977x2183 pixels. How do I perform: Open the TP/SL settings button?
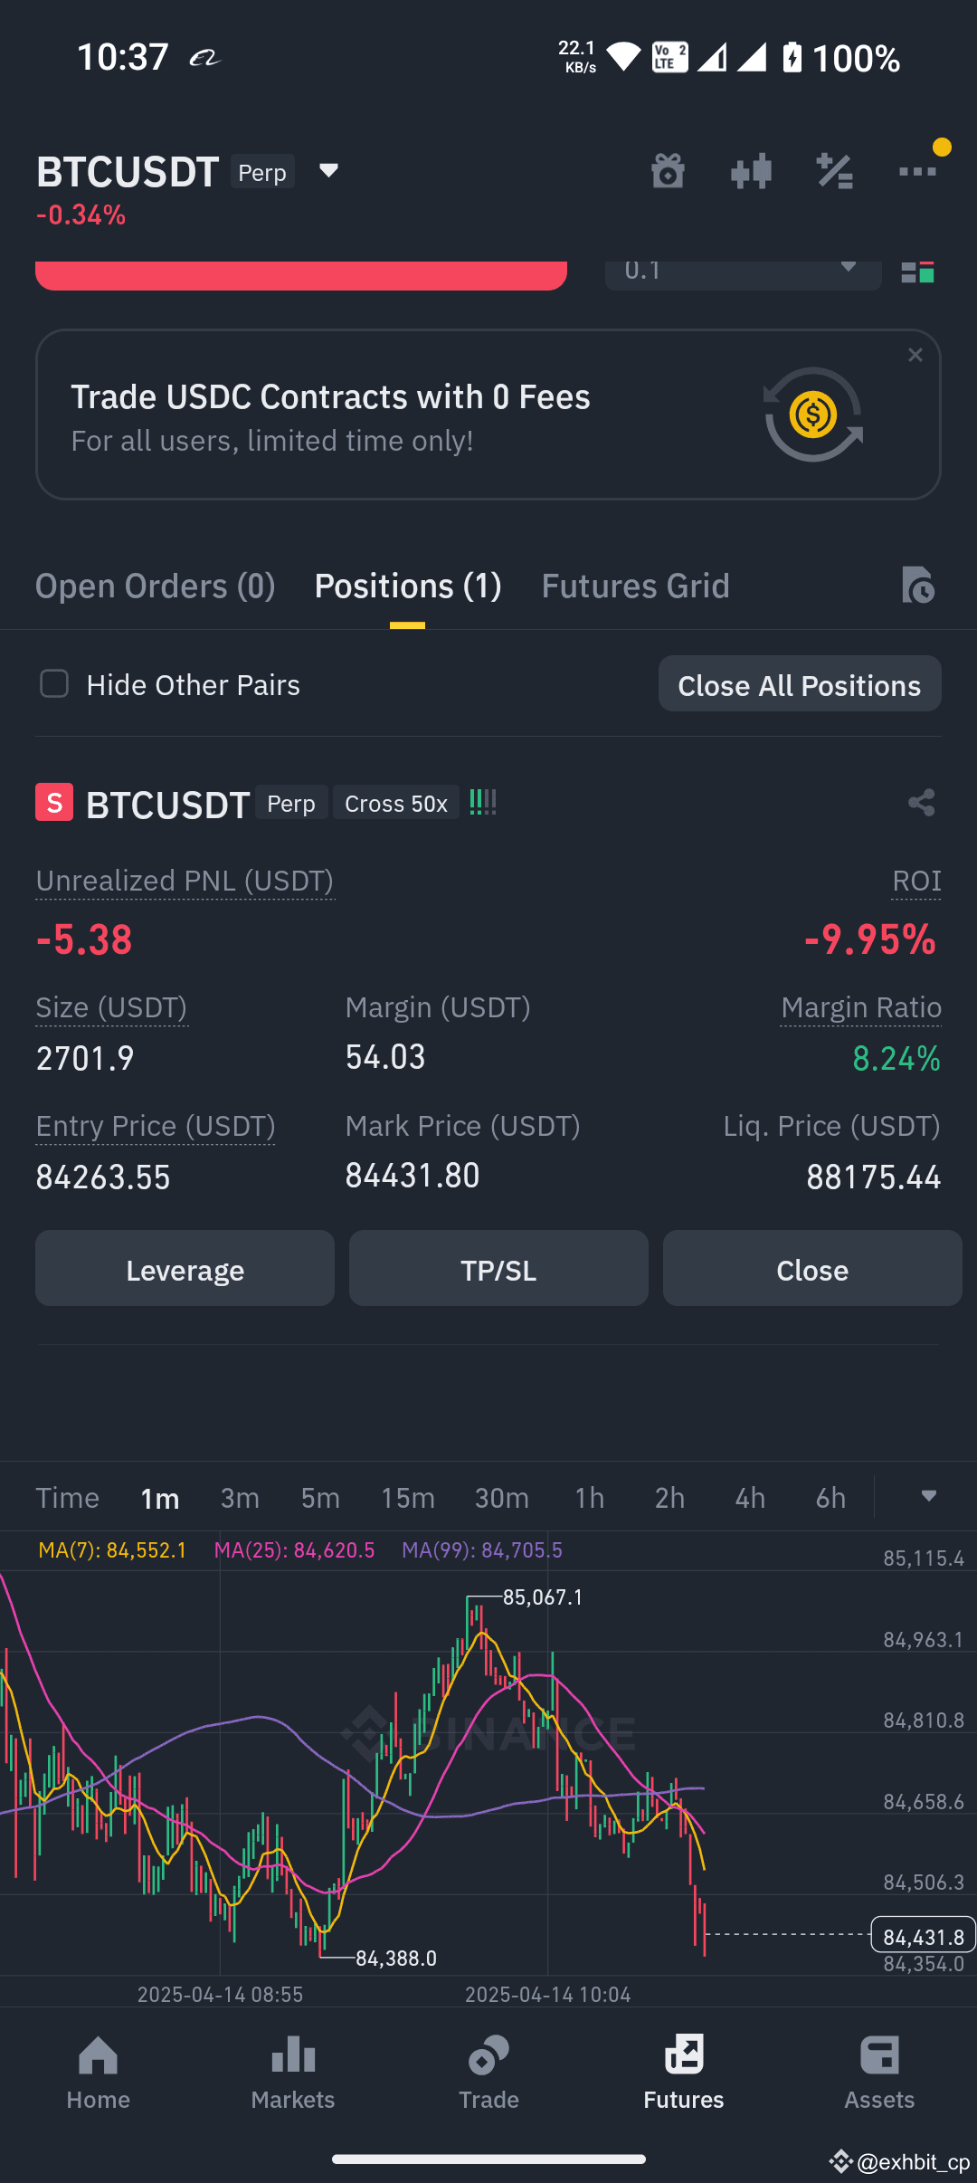(498, 1268)
